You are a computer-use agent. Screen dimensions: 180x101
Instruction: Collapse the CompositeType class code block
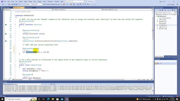[15, 65]
